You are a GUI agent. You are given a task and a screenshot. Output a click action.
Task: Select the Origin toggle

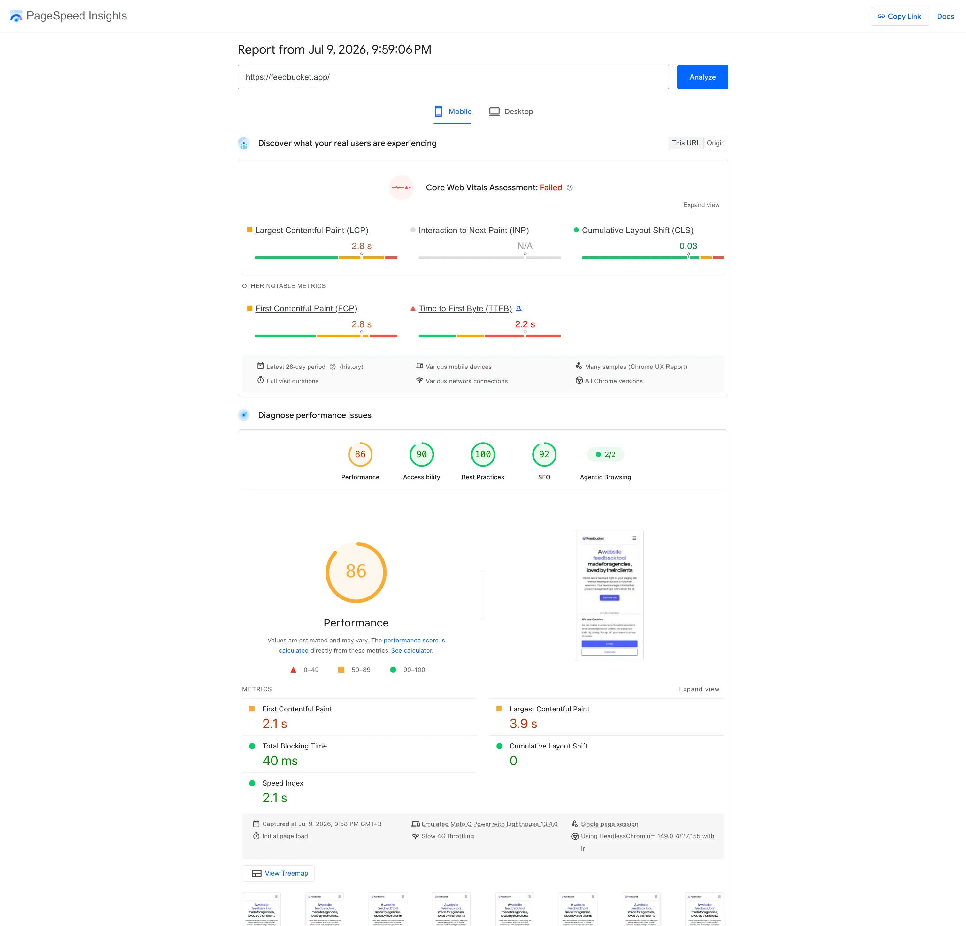click(x=716, y=143)
